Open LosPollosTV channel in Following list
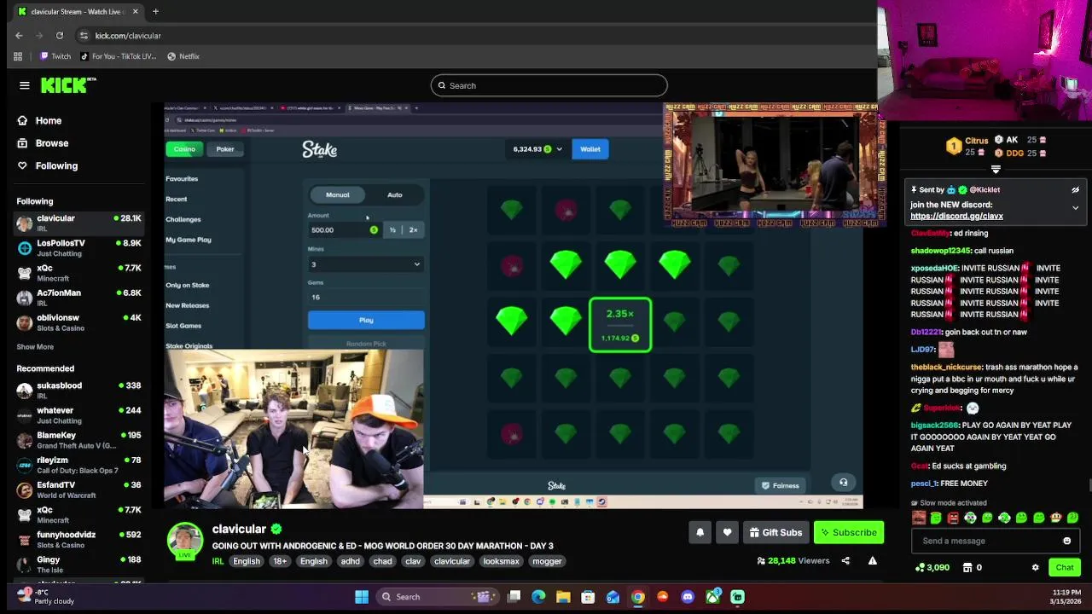 pyautogui.click(x=78, y=248)
